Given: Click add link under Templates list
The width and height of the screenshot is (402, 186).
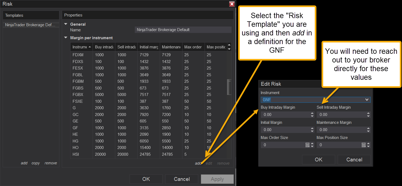Looking at the screenshot, I should [24, 163].
